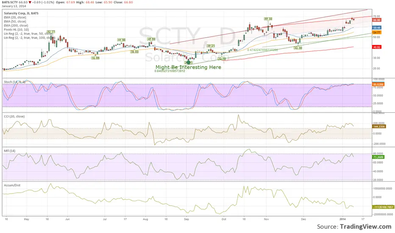The height and width of the screenshot is (233, 395).
Task: Click the orange 54.77 EMA price tag
Action: coord(377,33)
